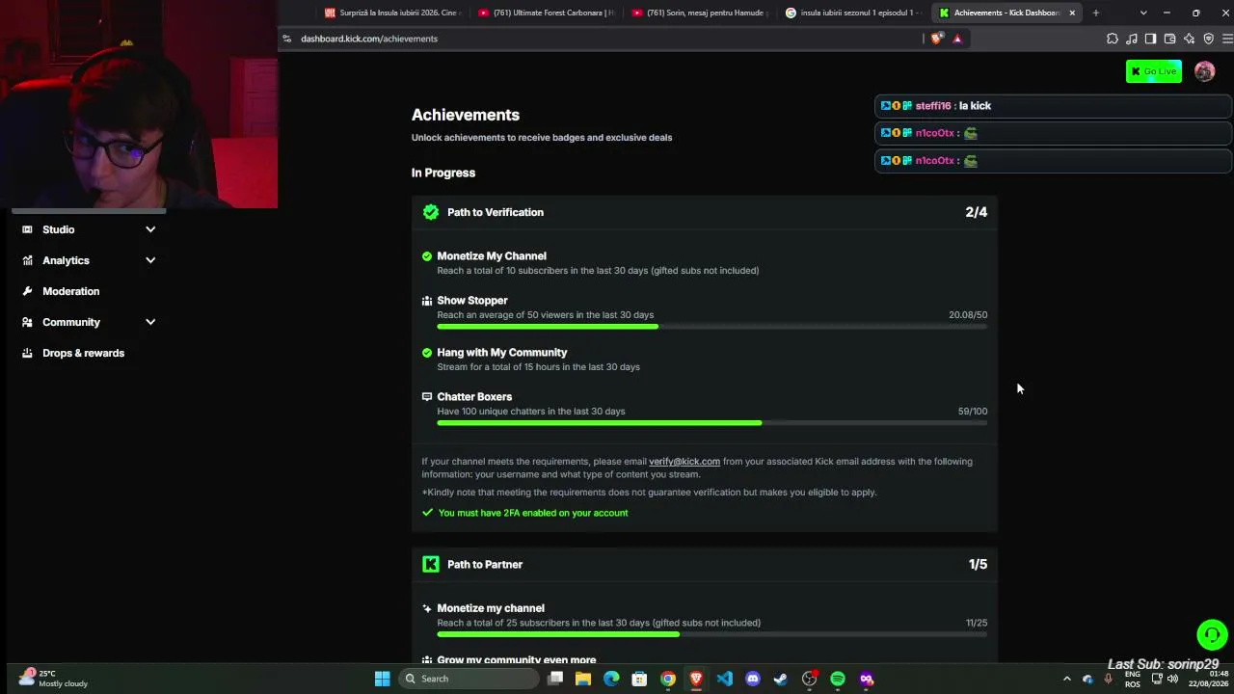
Task: Click the ENG ROS language indicator
Action: pyautogui.click(x=1133, y=679)
